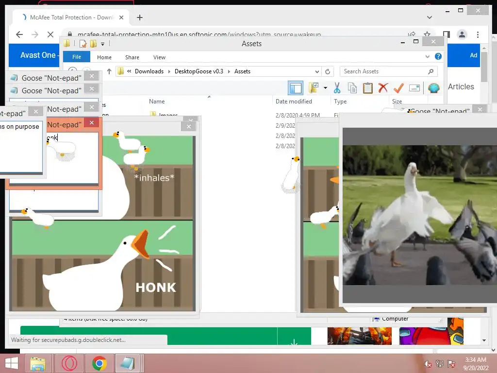The image size is (497, 373).
Task: Open File Explorer from the taskbar
Action: coord(38,363)
